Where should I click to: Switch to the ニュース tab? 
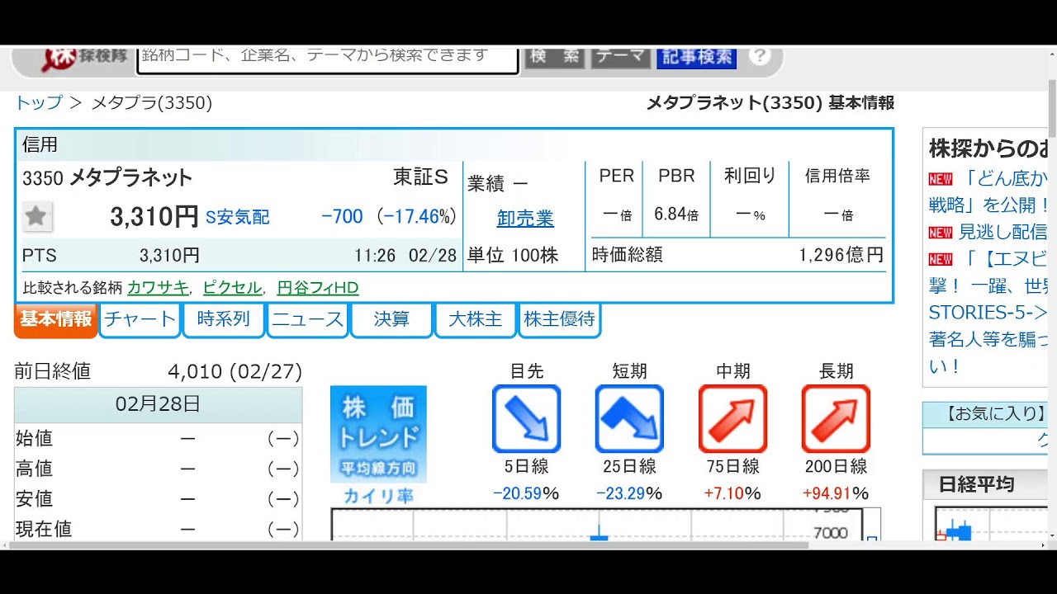pos(307,320)
